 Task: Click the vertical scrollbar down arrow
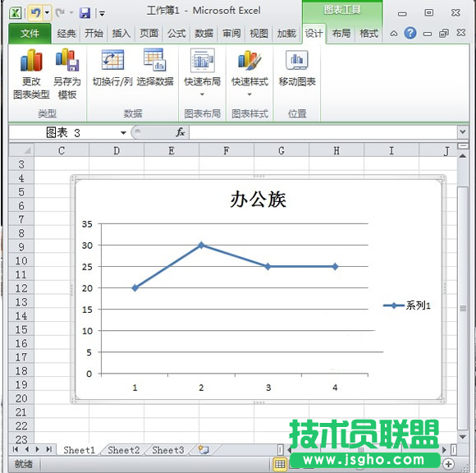pos(463,437)
